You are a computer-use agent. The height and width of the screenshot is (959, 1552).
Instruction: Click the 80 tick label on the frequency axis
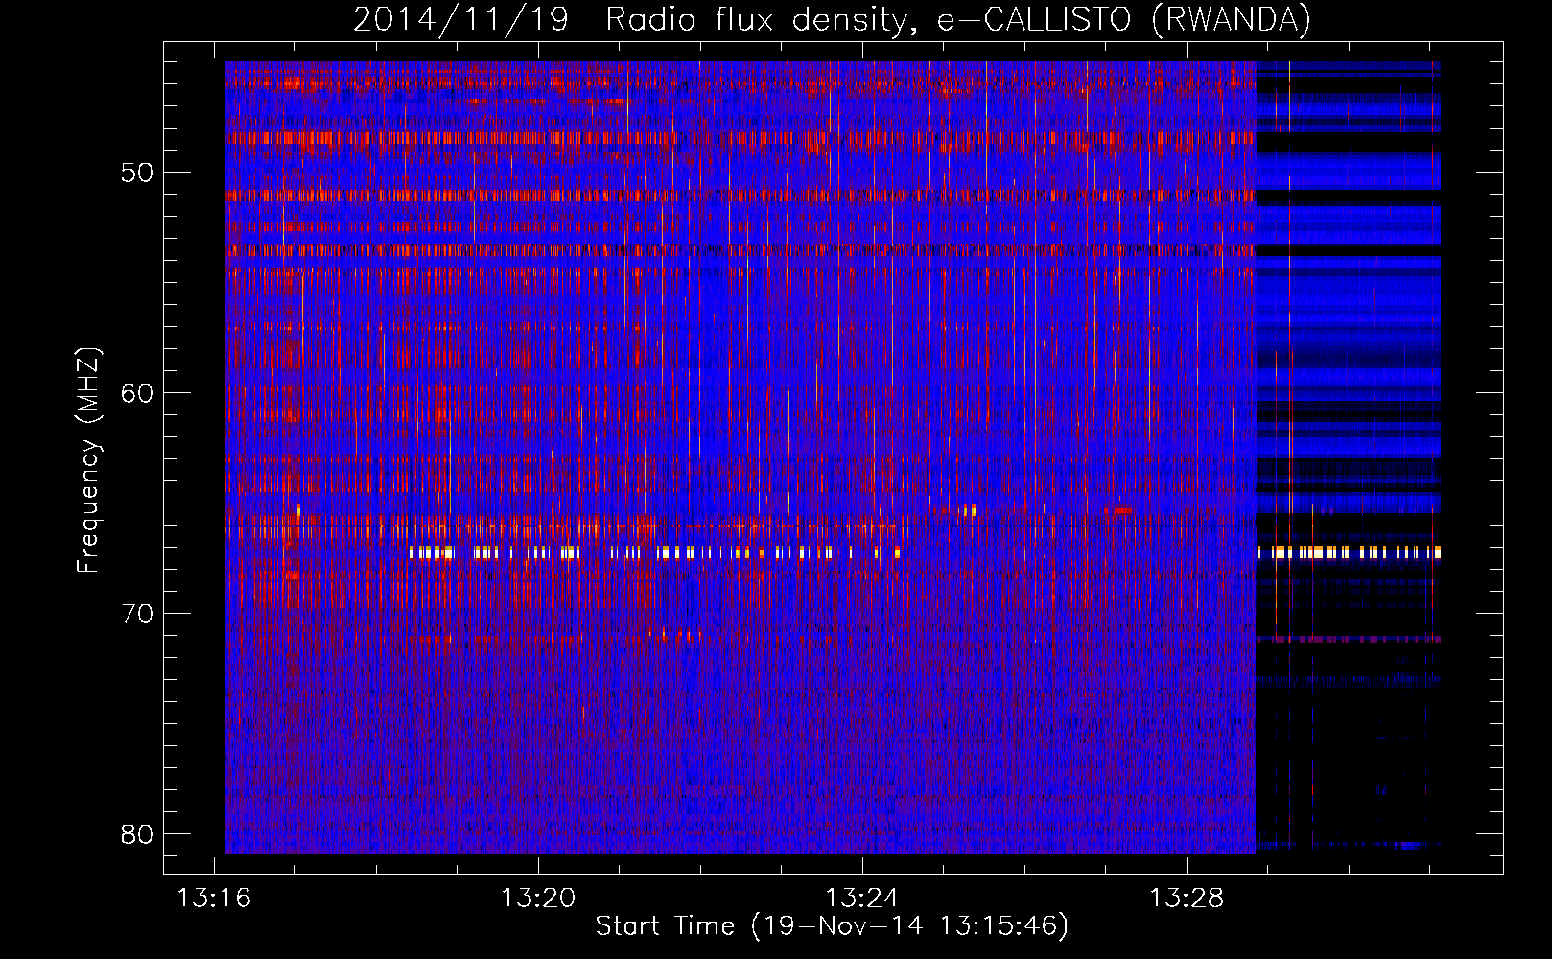coord(137,834)
